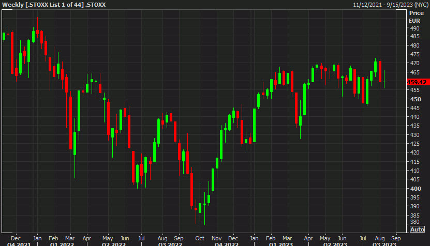Click the bold 450 price axis label
This screenshot has width=430, height=246.
point(416,99)
